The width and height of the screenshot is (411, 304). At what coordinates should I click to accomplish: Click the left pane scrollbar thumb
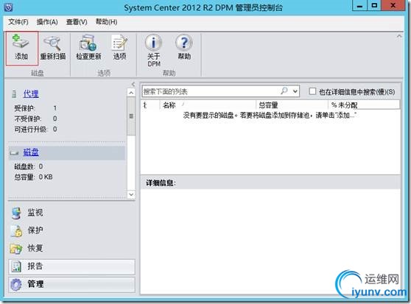point(131,116)
